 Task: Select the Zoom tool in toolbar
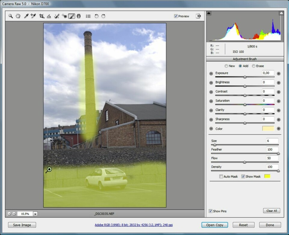point(11,16)
